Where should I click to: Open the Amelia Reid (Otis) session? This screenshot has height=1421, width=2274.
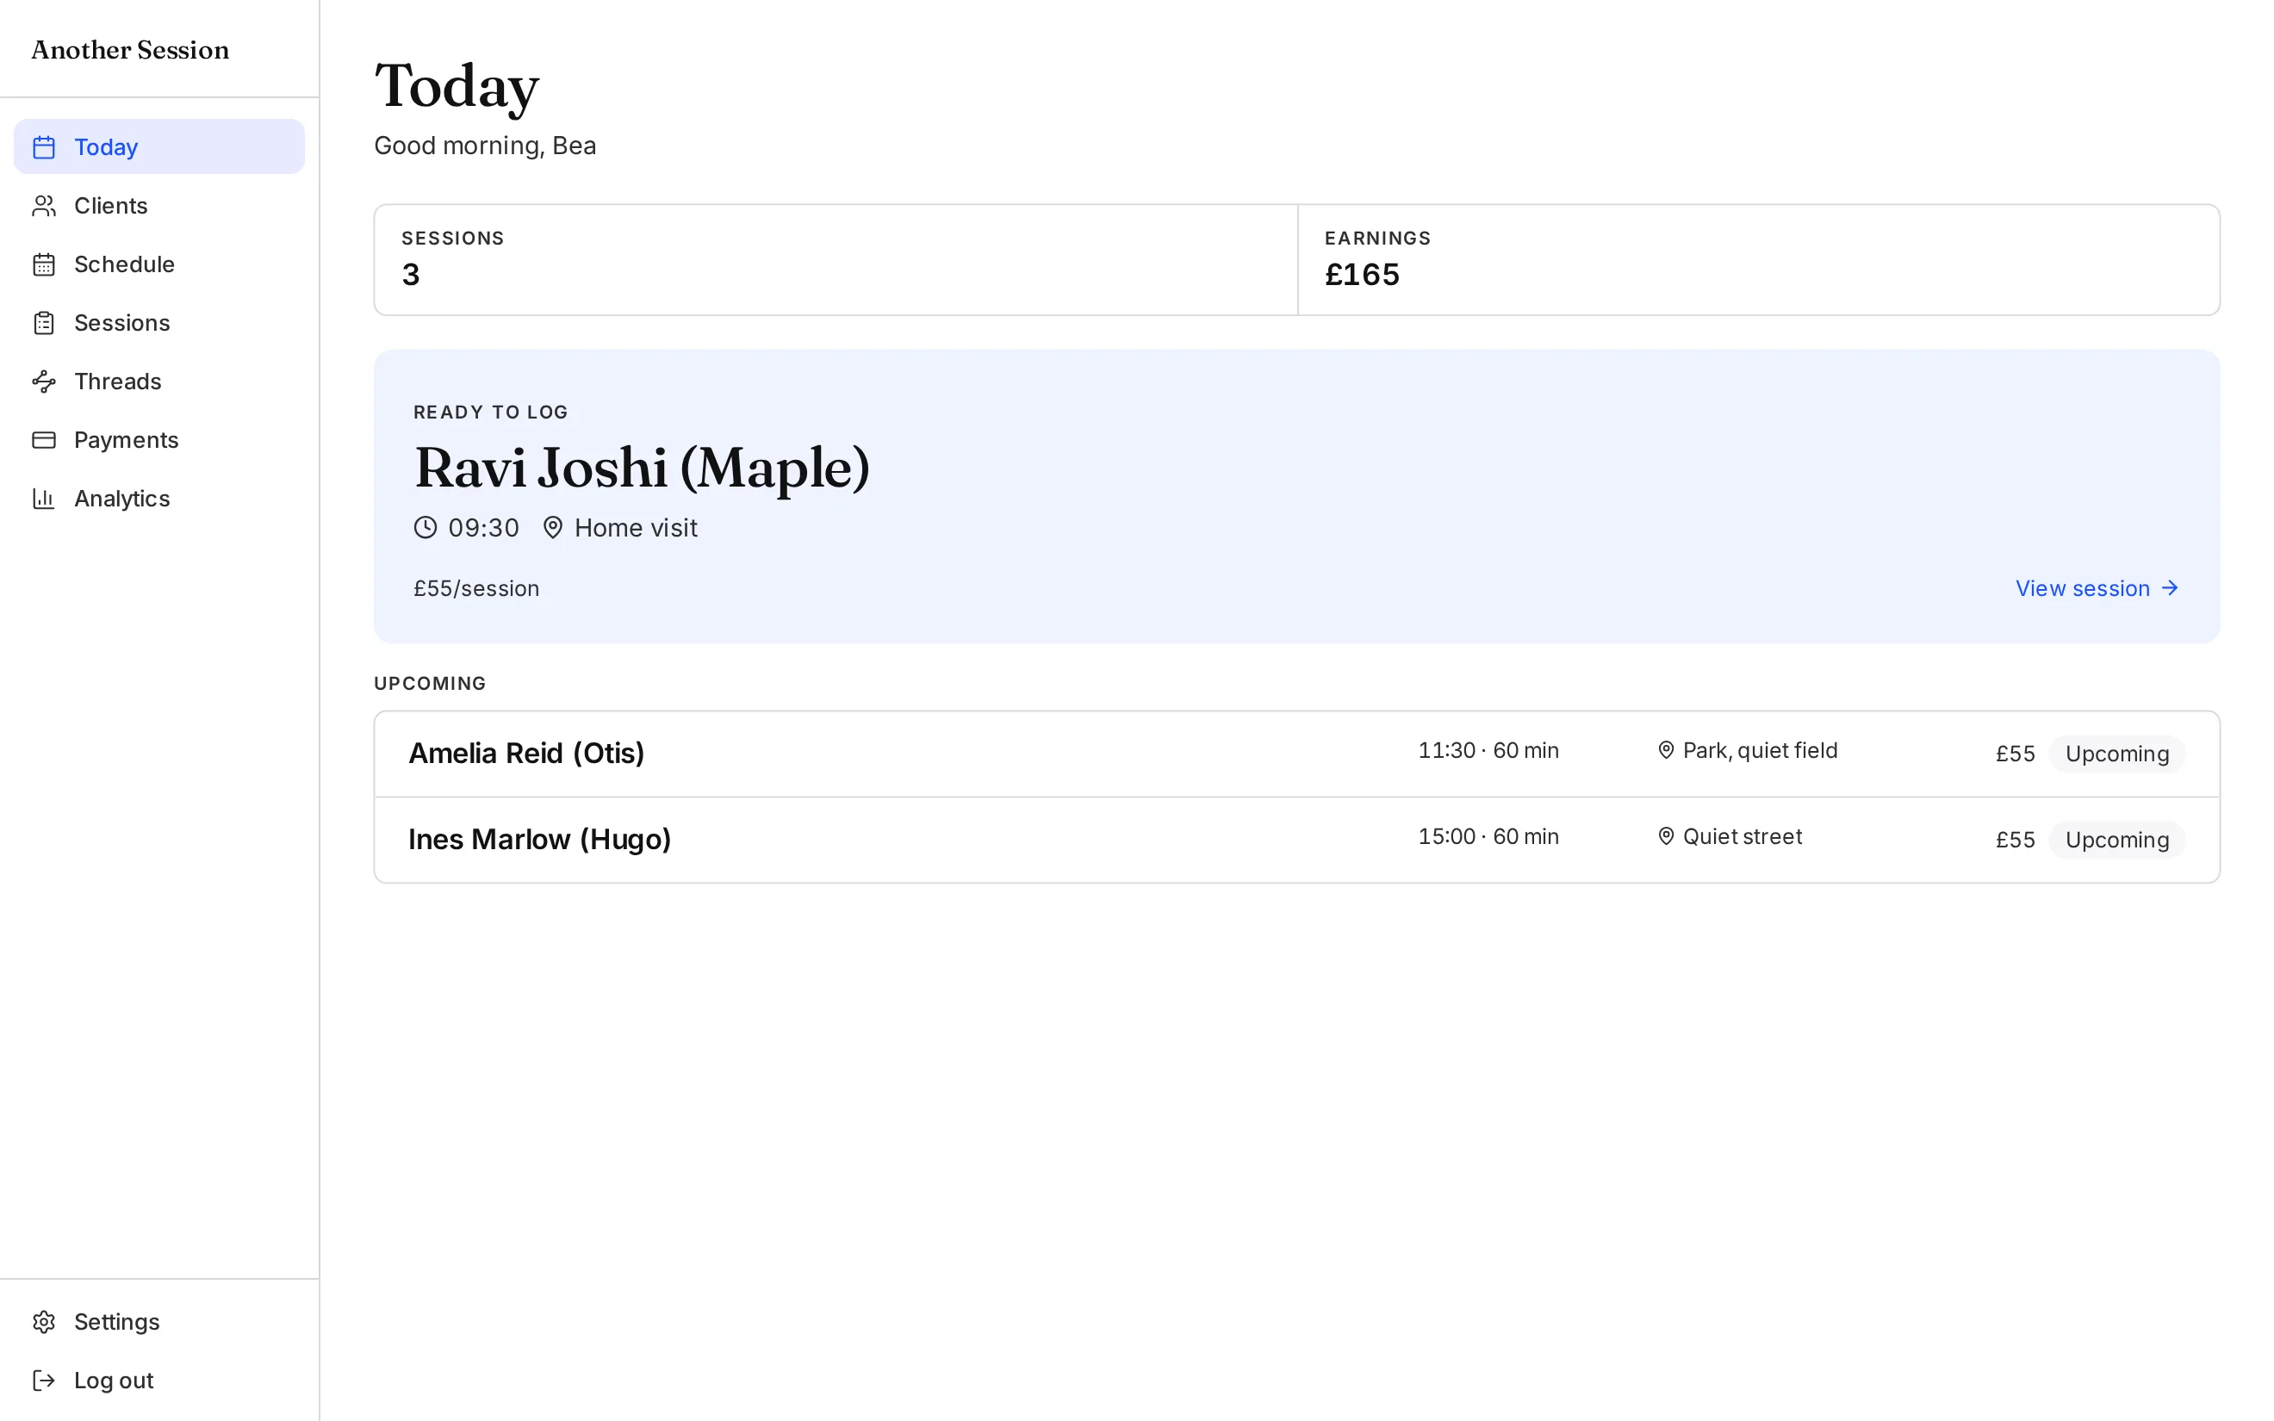[x=1296, y=754]
